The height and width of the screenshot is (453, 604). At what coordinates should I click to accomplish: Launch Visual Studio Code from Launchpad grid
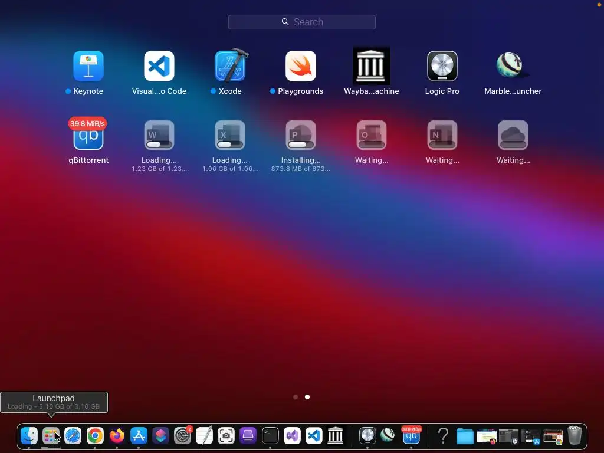159,66
